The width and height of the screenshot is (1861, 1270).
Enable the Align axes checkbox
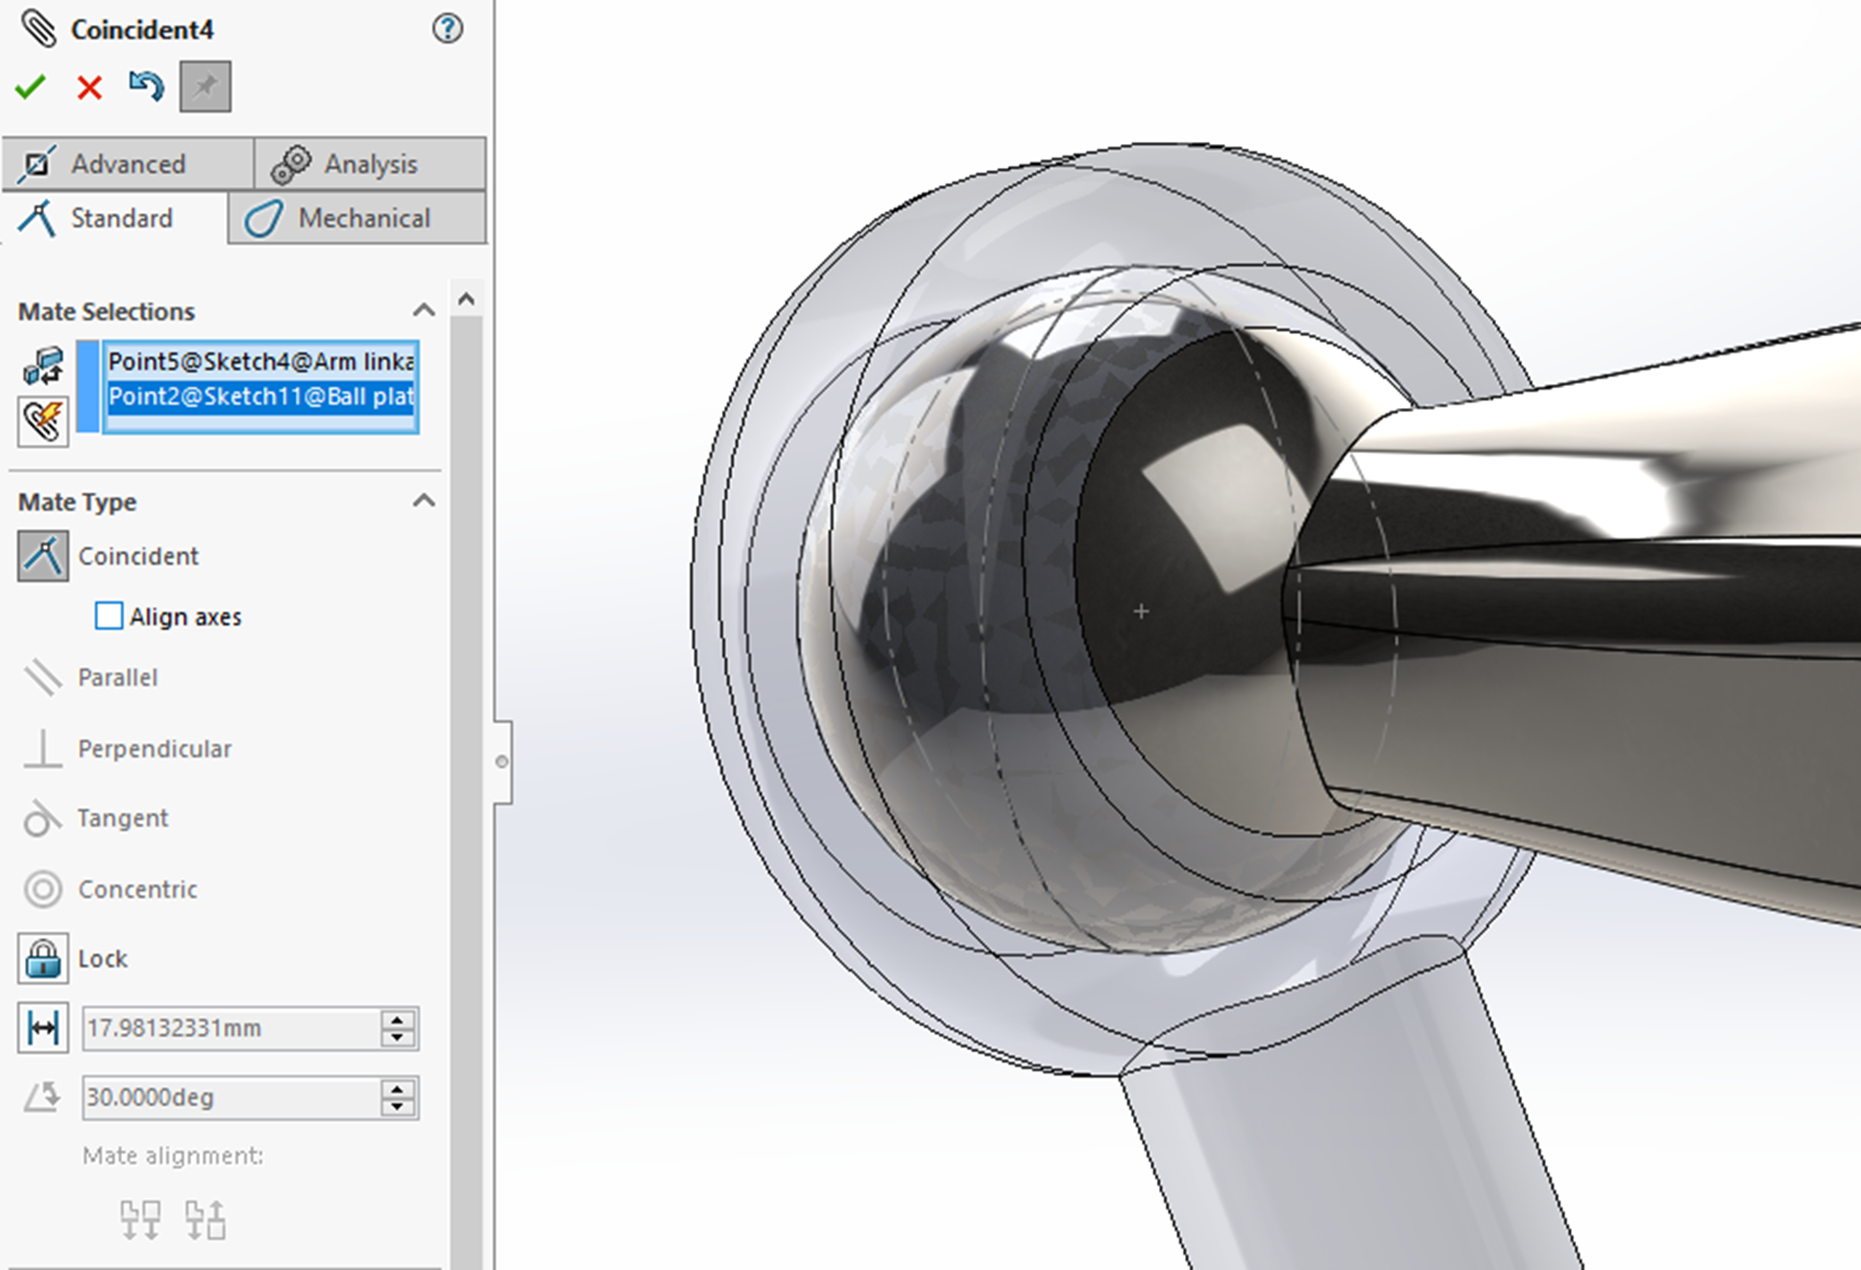pos(109,615)
